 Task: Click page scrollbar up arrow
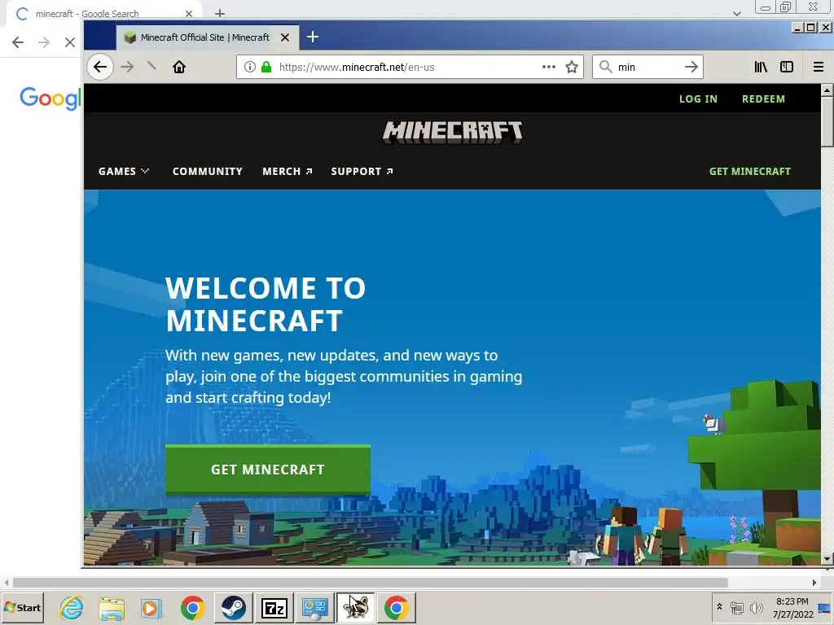(x=827, y=90)
